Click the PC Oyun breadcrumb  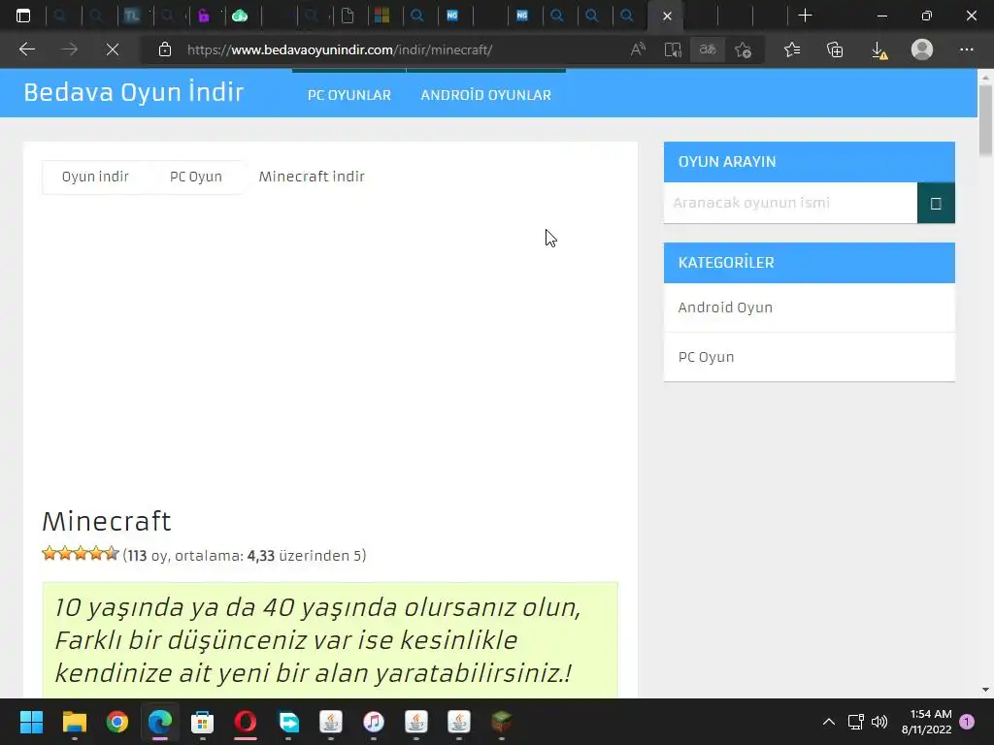(x=196, y=177)
